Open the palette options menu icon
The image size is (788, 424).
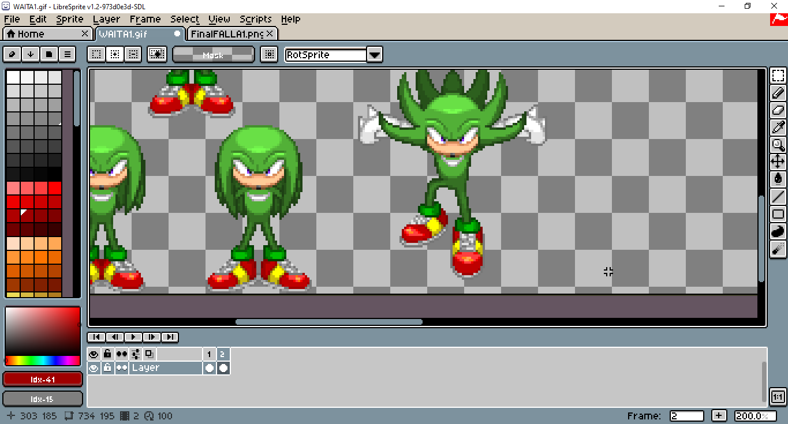click(x=68, y=54)
